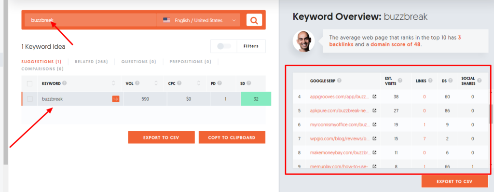The image size is (494, 192).
Task: Click the SERP table vertical scrollbar
Action: click(x=490, y=114)
